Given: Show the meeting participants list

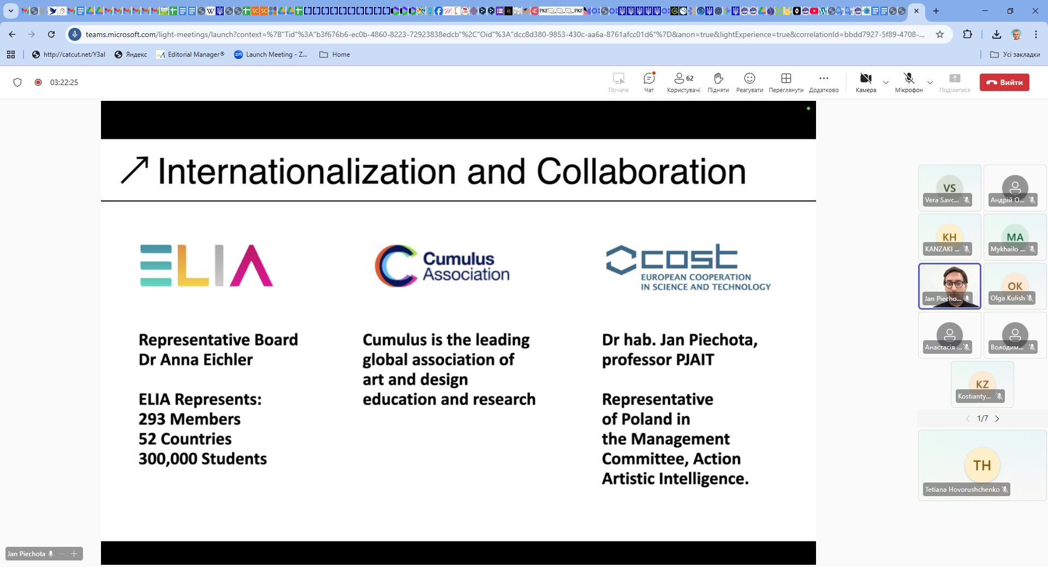Looking at the screenshot, I should pos(683,82).
